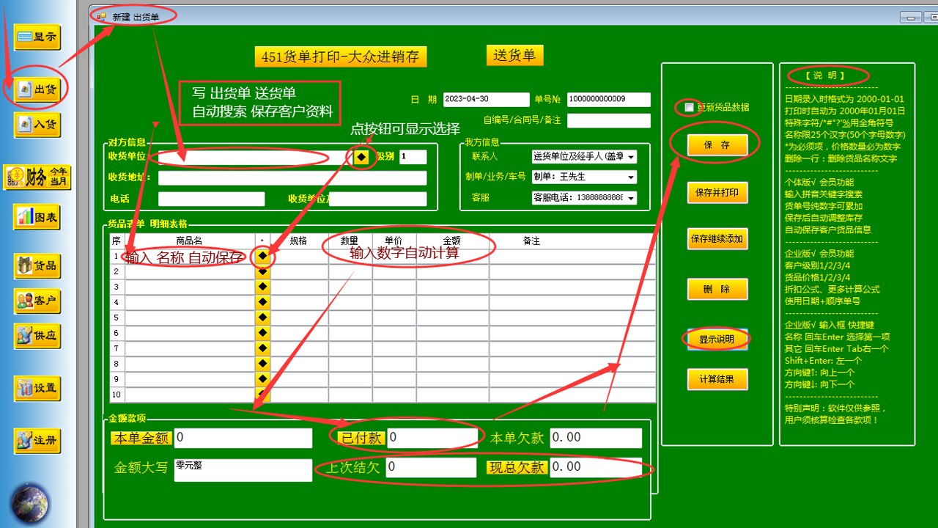Click the 保存并打印 button

click(x=717, y=192)
